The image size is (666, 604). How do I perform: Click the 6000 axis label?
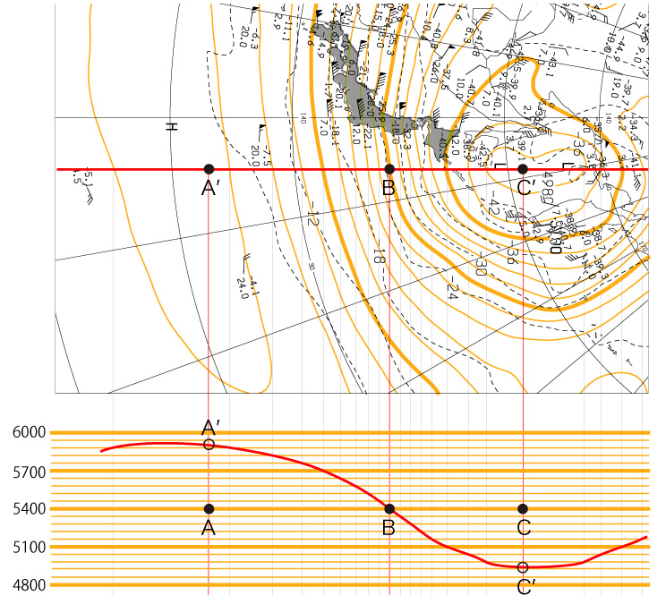29,432
